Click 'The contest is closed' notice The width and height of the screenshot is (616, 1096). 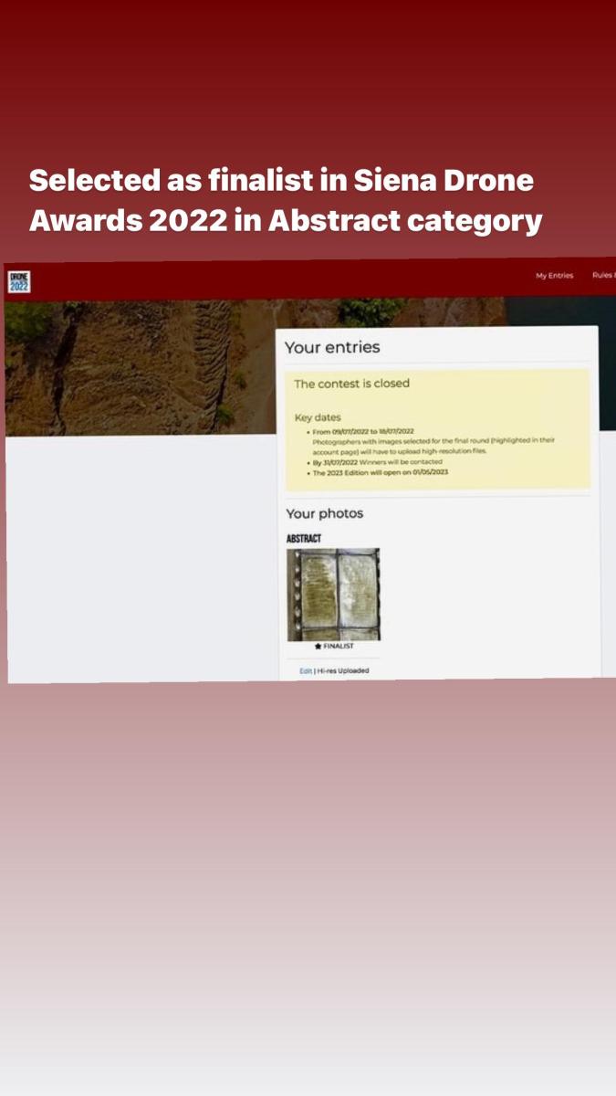pos(351,384)
